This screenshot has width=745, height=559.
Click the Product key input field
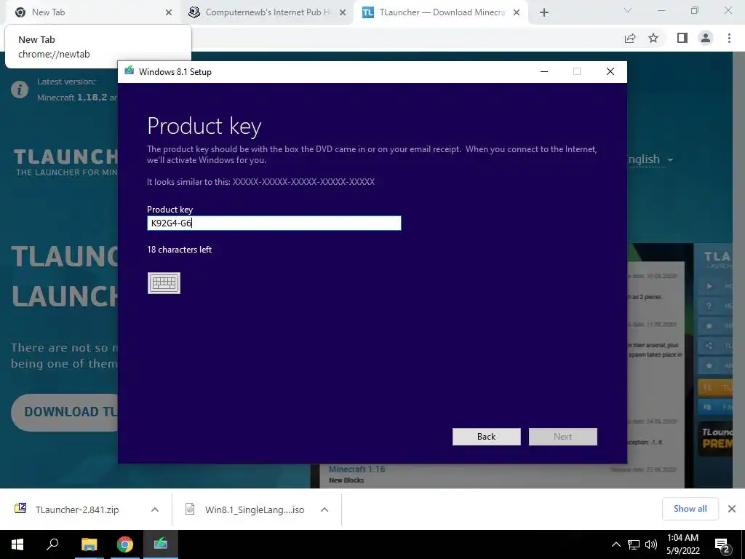tap(274, 223)
